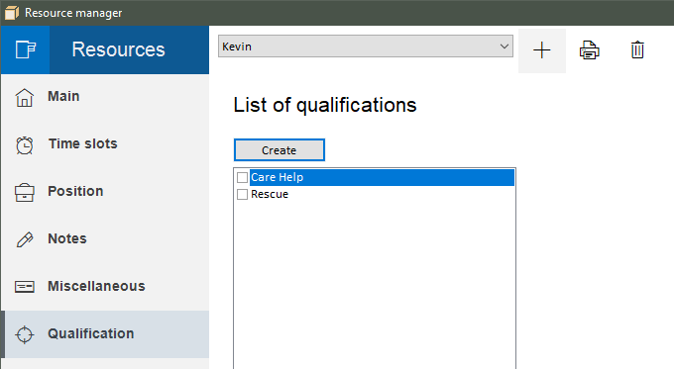Select the Qualification section
674x369 pixels.
tap(105, 334)
